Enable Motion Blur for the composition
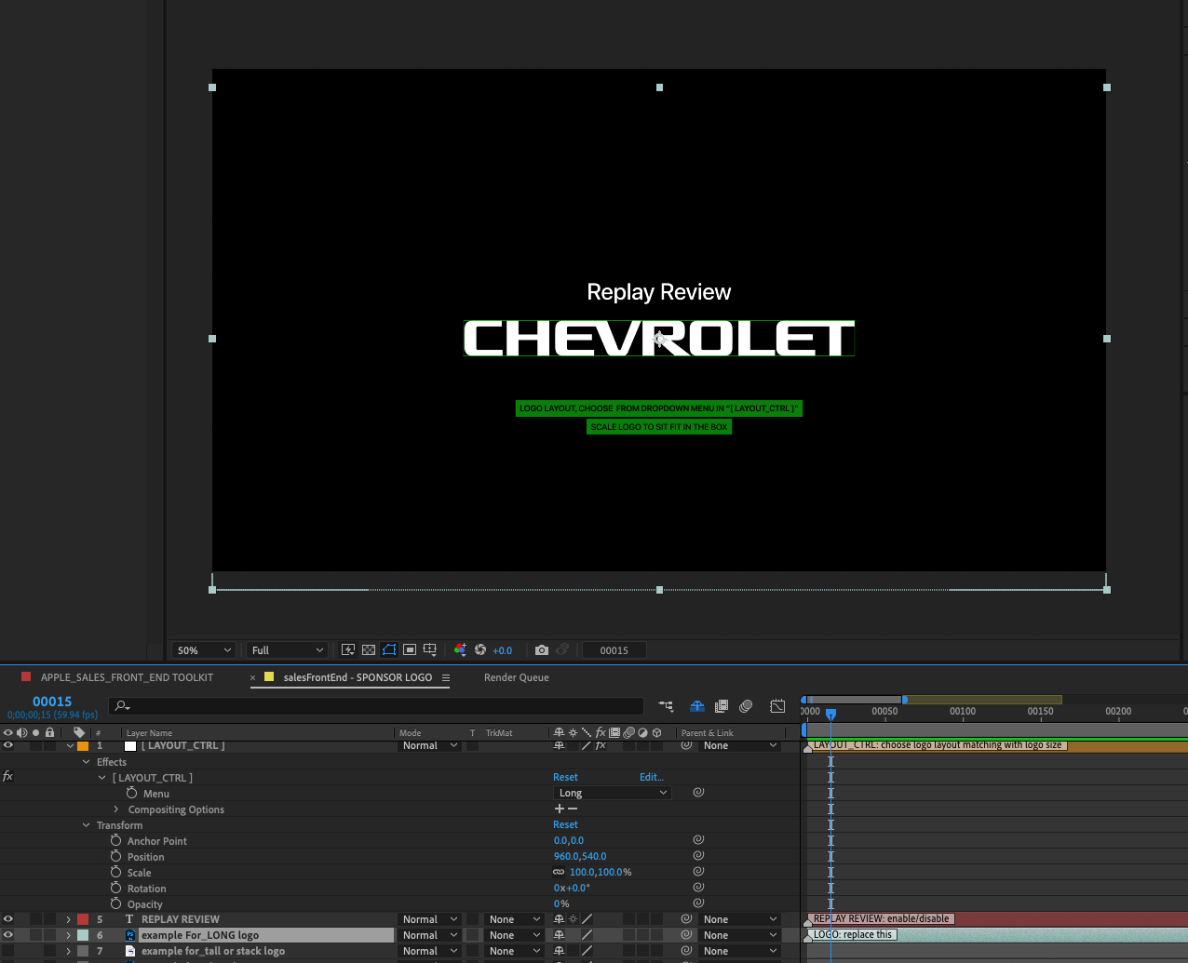This screenshot has height=963, width=1188. [x=746, y=706]
